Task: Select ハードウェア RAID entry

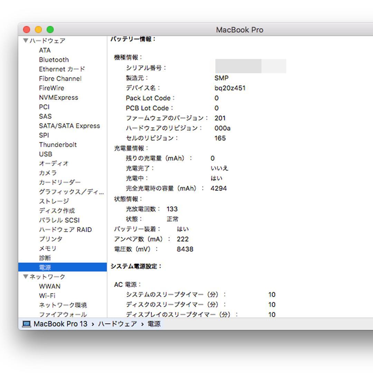Action: coord(65,230)
